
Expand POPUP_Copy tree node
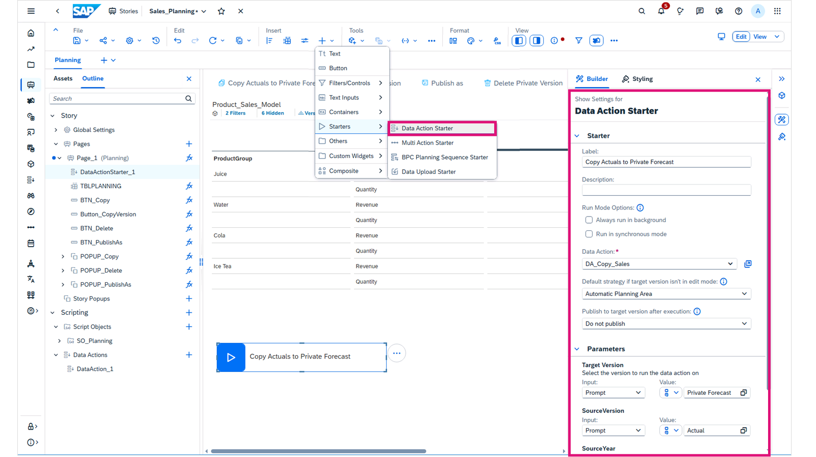(x=63, y=256)
